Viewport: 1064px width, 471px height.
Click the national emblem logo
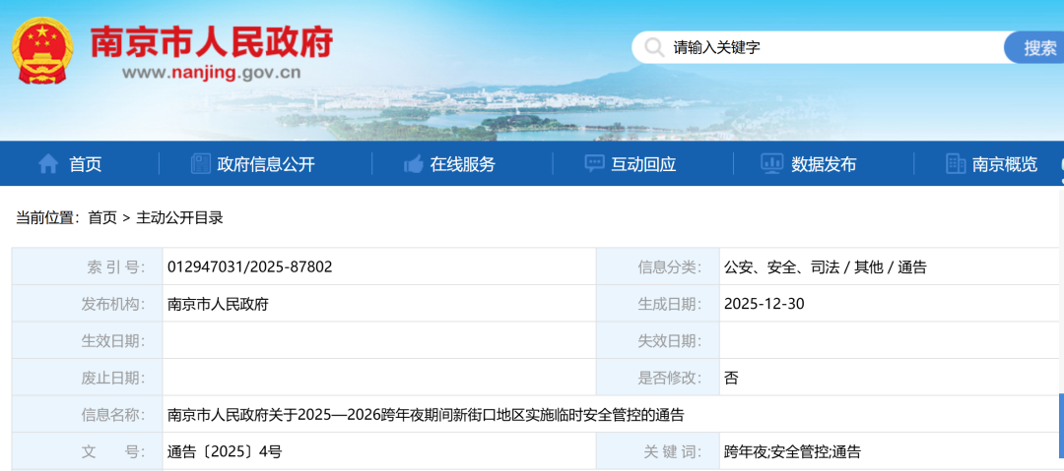(42, 50)
